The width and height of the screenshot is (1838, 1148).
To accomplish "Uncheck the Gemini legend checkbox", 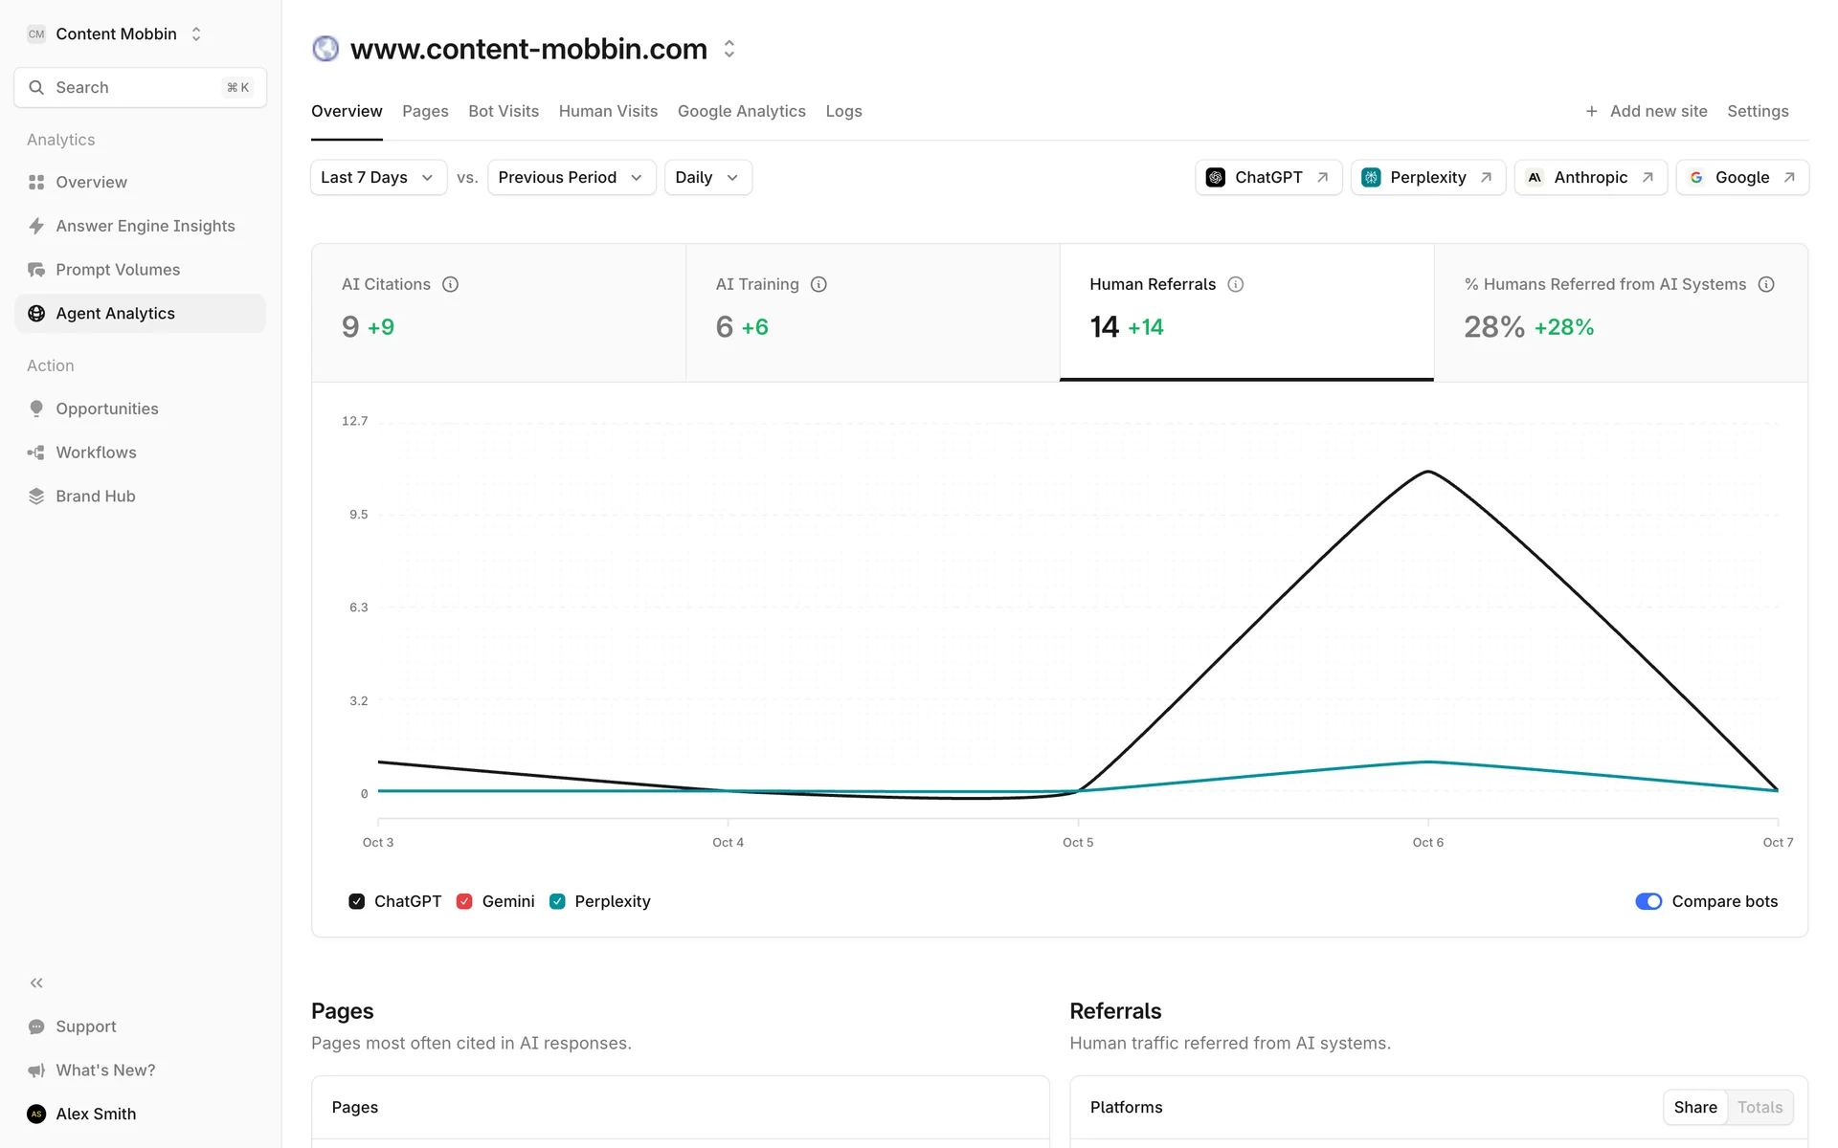I will [x=464, y=901].
